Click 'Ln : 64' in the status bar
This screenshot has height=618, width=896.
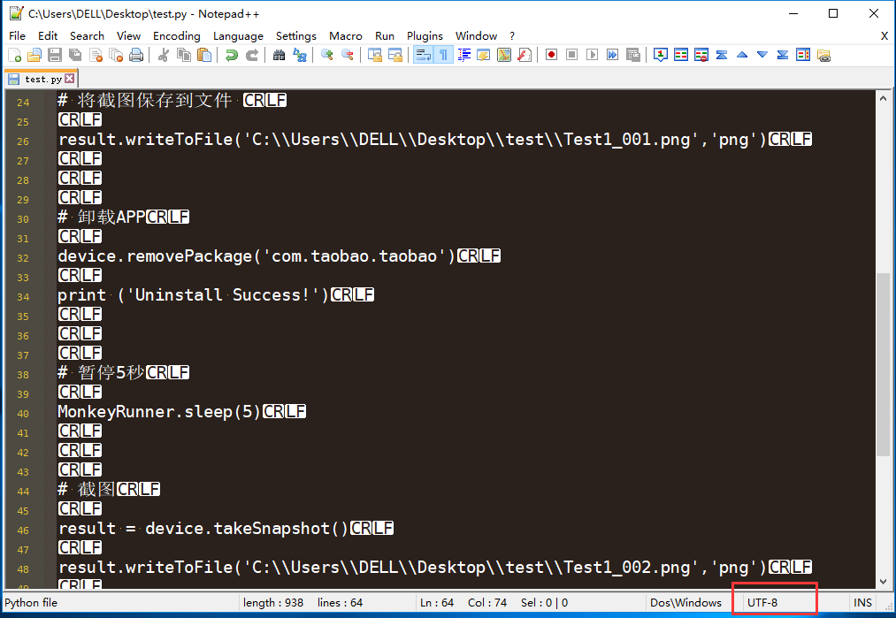[437, 603]
